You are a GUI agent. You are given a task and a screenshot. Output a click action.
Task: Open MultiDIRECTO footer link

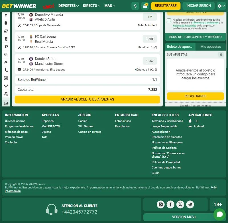pyautogui.click(x=51, y=126)
